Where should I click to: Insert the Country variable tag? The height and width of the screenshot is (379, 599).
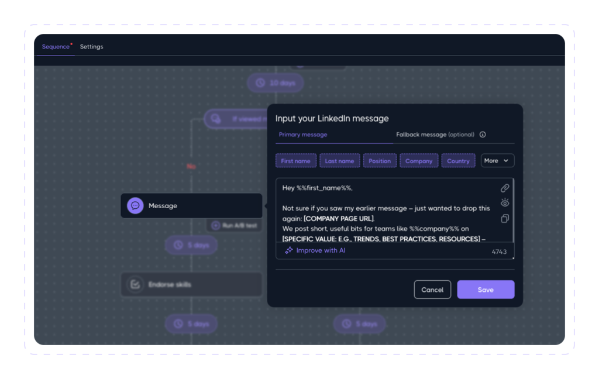pyautogui.click(x=458, y=161)
